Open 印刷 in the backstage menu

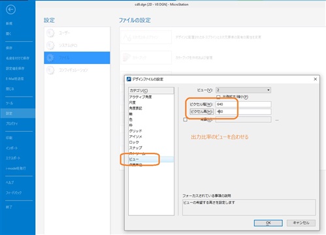click(x=9, y=138)
